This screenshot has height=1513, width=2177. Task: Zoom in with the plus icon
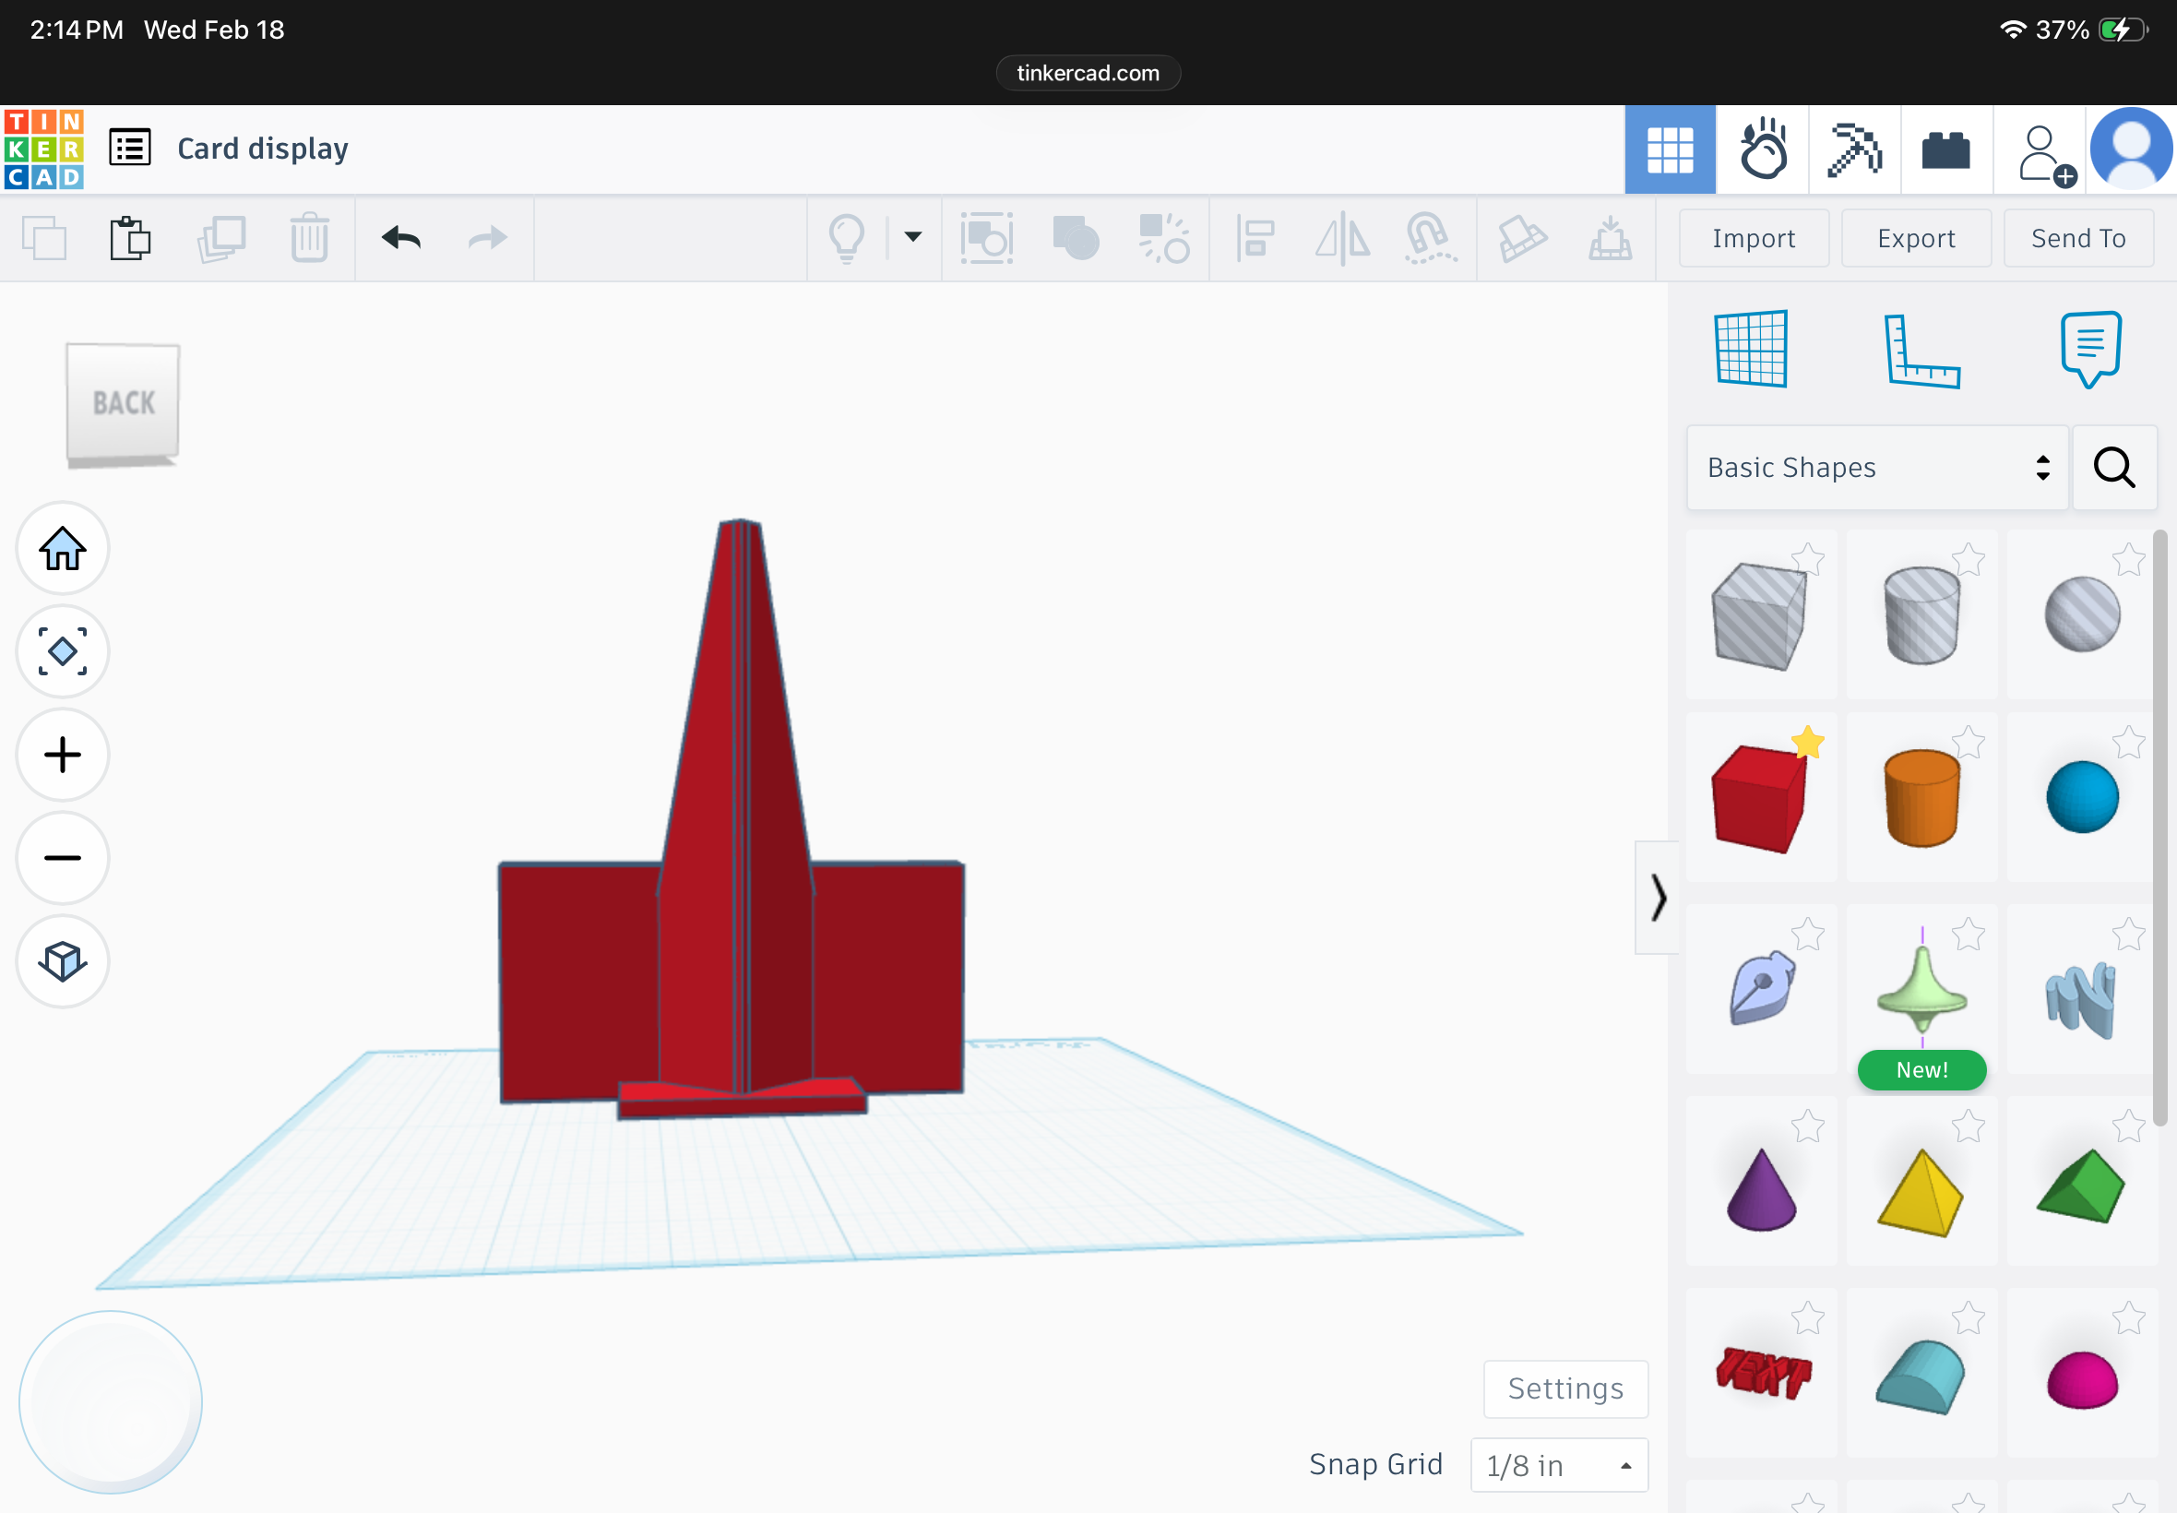coord(63,756)
